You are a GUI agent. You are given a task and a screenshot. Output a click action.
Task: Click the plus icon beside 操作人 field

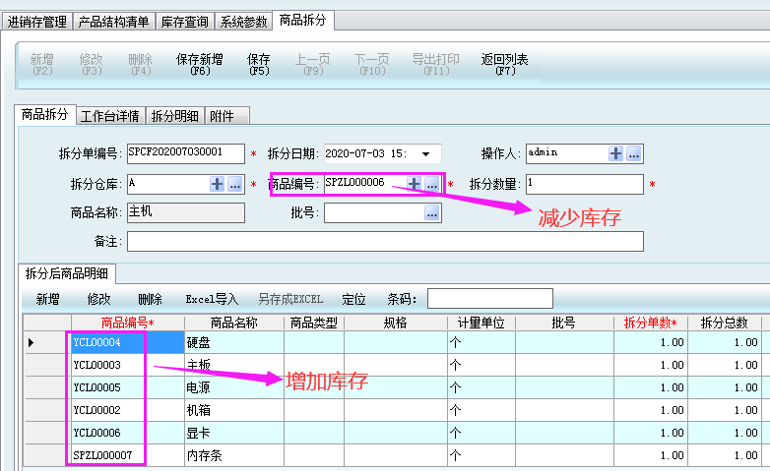click(616, 153)
